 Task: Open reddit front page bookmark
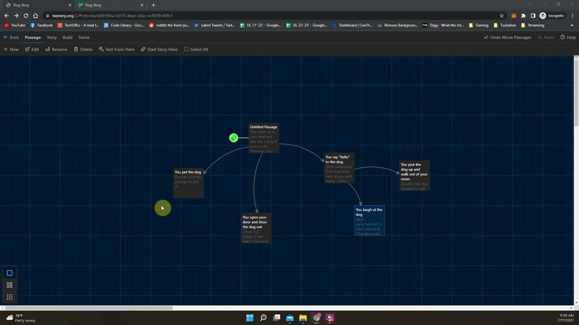click(169, 25)
